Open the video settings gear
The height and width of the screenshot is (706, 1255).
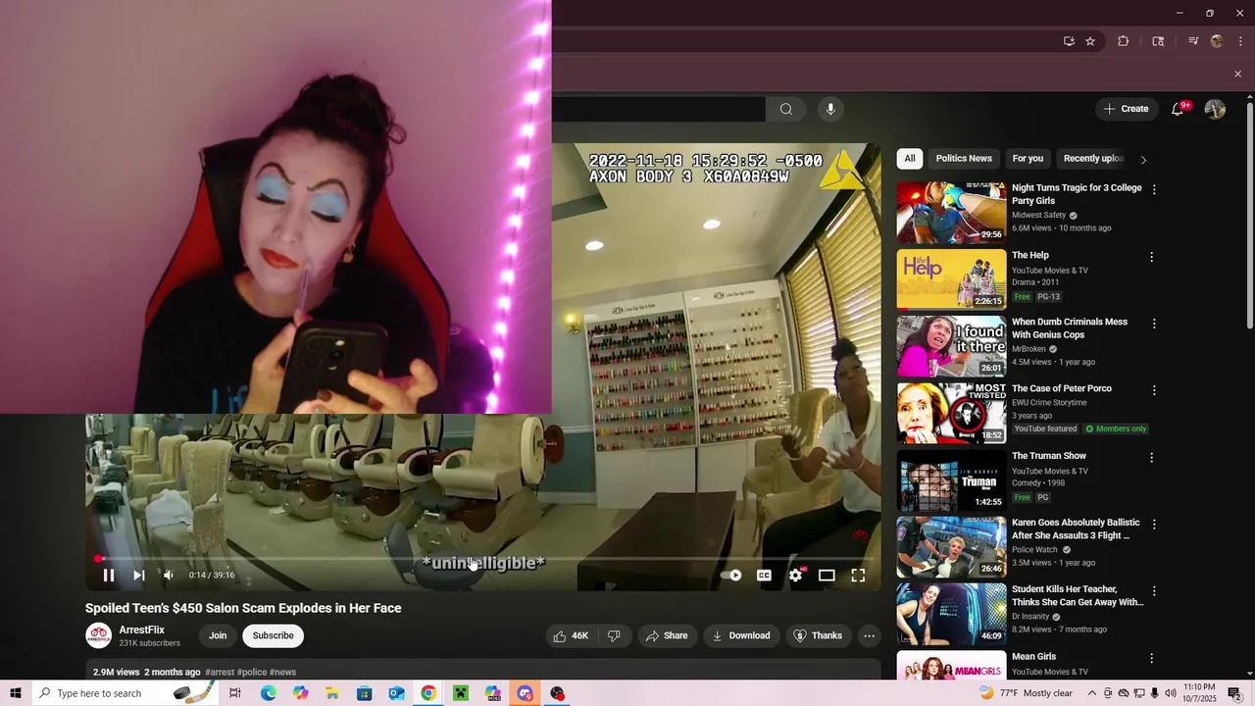coord(795,576)
